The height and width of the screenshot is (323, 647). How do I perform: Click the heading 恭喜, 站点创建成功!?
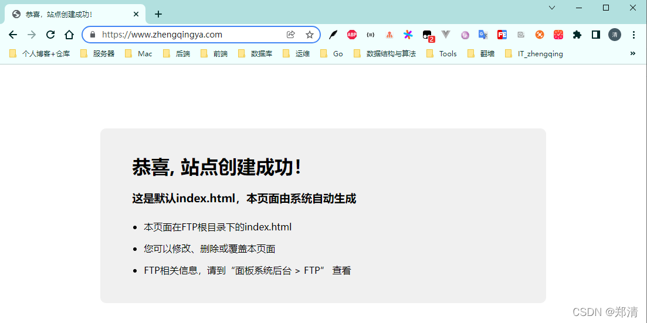click(x=216, y=168)
